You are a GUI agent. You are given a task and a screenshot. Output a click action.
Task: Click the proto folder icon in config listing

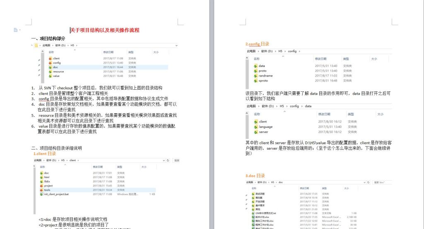point(255,71)
